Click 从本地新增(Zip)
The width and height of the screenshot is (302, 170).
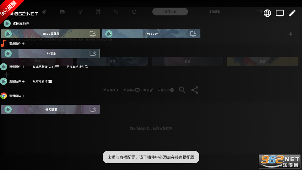(46, 67)
